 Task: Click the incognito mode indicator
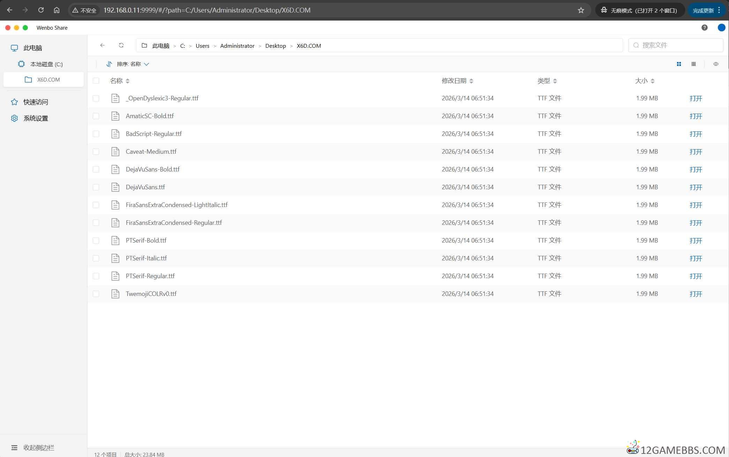pos(639,10)
